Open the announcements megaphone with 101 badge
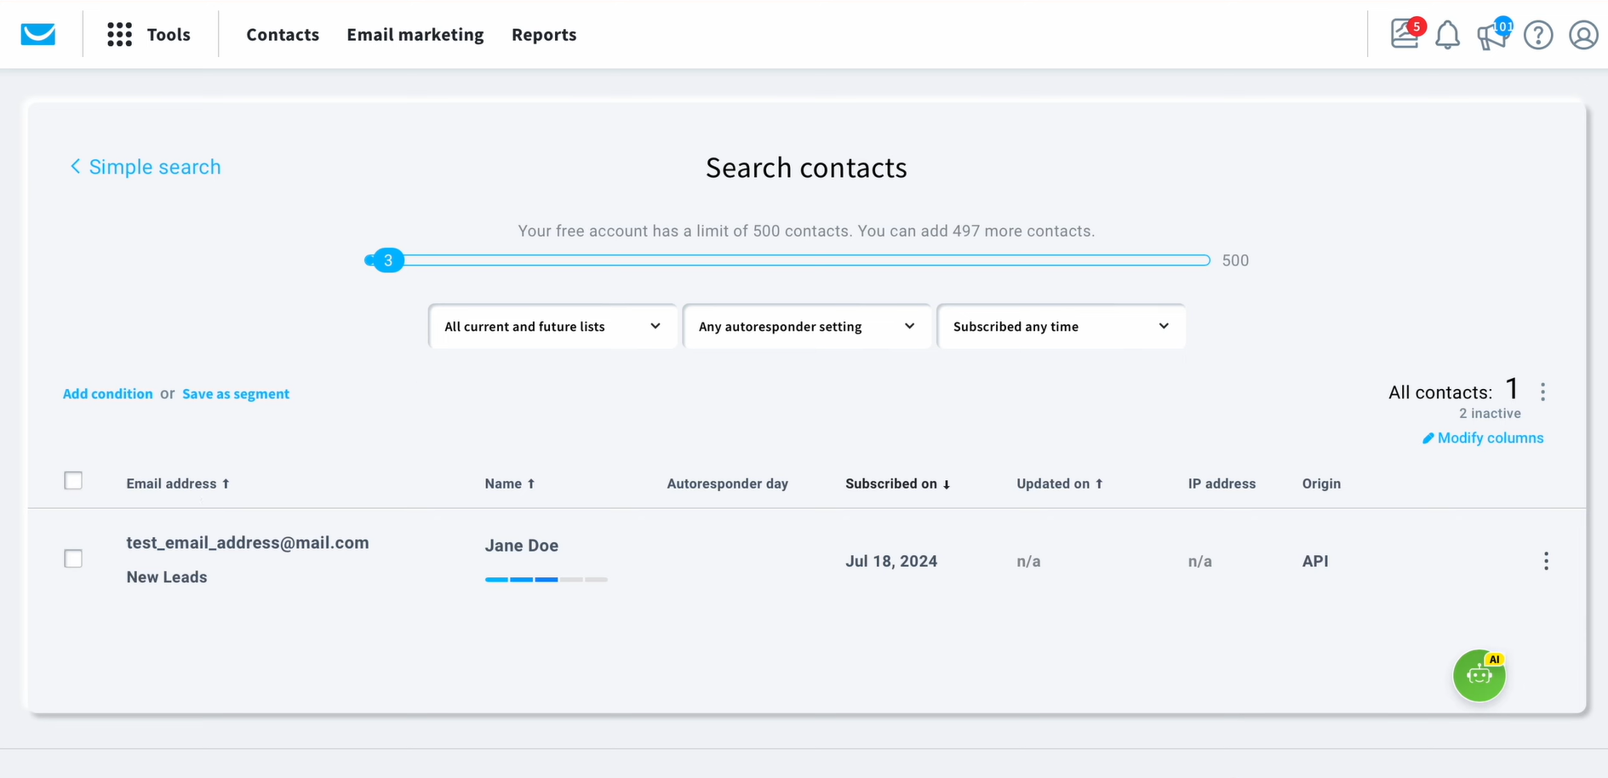This screenshot has width=1608, height=778. pos(1492,37)
